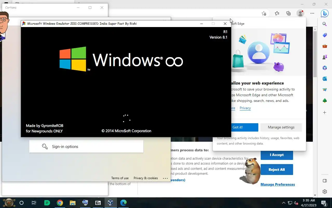Launch Google Chrome from the taskbar
Image resolution: width=332 pixels, height=208 pixels.
[60, 203]
